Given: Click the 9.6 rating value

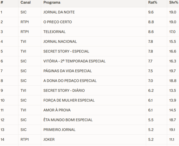Looking at the screenshot, I should click(x=151, y=12).
